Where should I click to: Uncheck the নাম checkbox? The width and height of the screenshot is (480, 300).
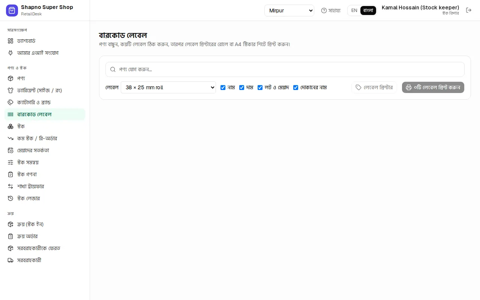click(223, 87)
